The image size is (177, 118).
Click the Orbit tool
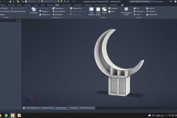point(138,14)
